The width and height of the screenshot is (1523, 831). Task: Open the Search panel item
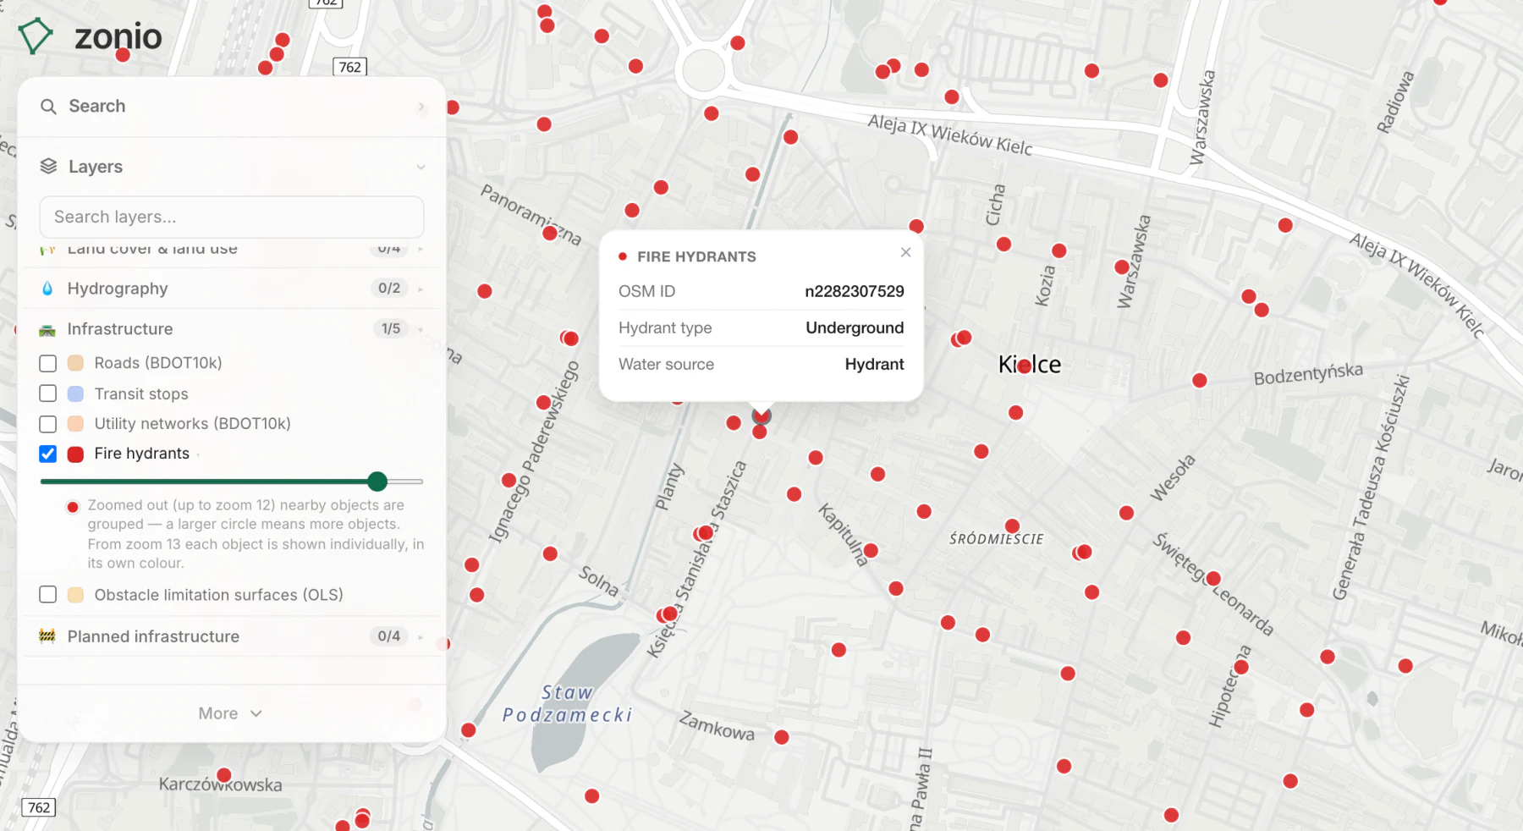(x=232, y=107)
